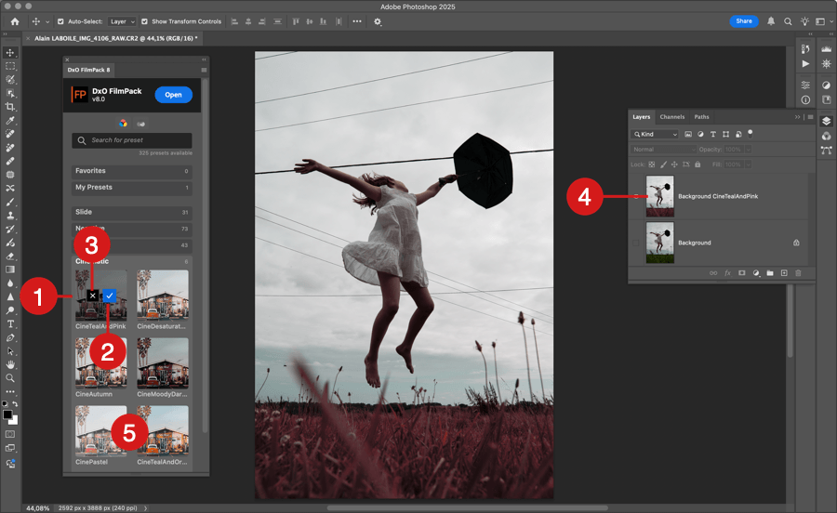Viewport: 837px width, 513px height.
Task: Select the Crop tool in toolbar
Action: (10, 107)
